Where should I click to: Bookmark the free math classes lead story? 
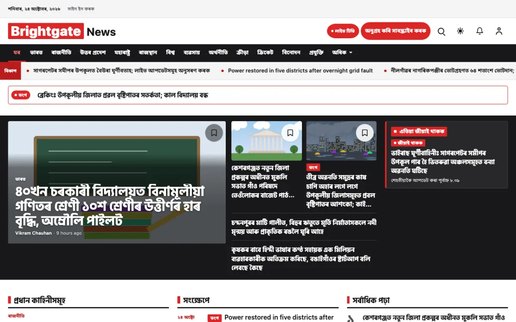[214, 133]
